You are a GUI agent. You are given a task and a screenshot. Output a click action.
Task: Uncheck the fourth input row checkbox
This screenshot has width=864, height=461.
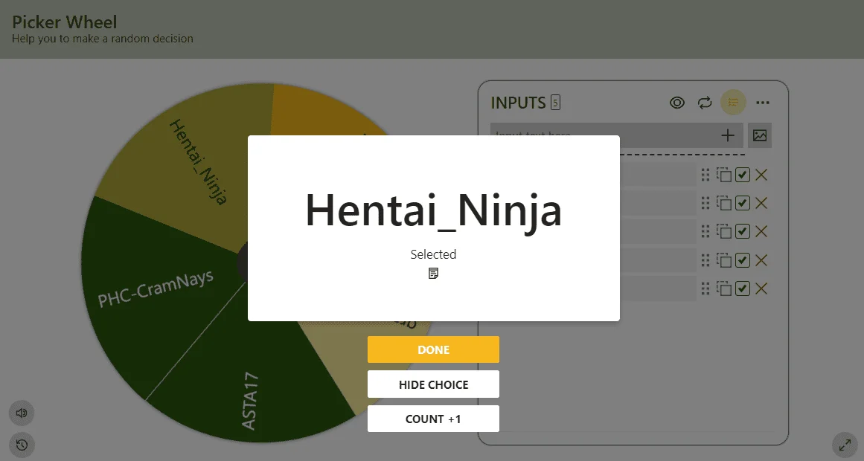tap(743, 260)
